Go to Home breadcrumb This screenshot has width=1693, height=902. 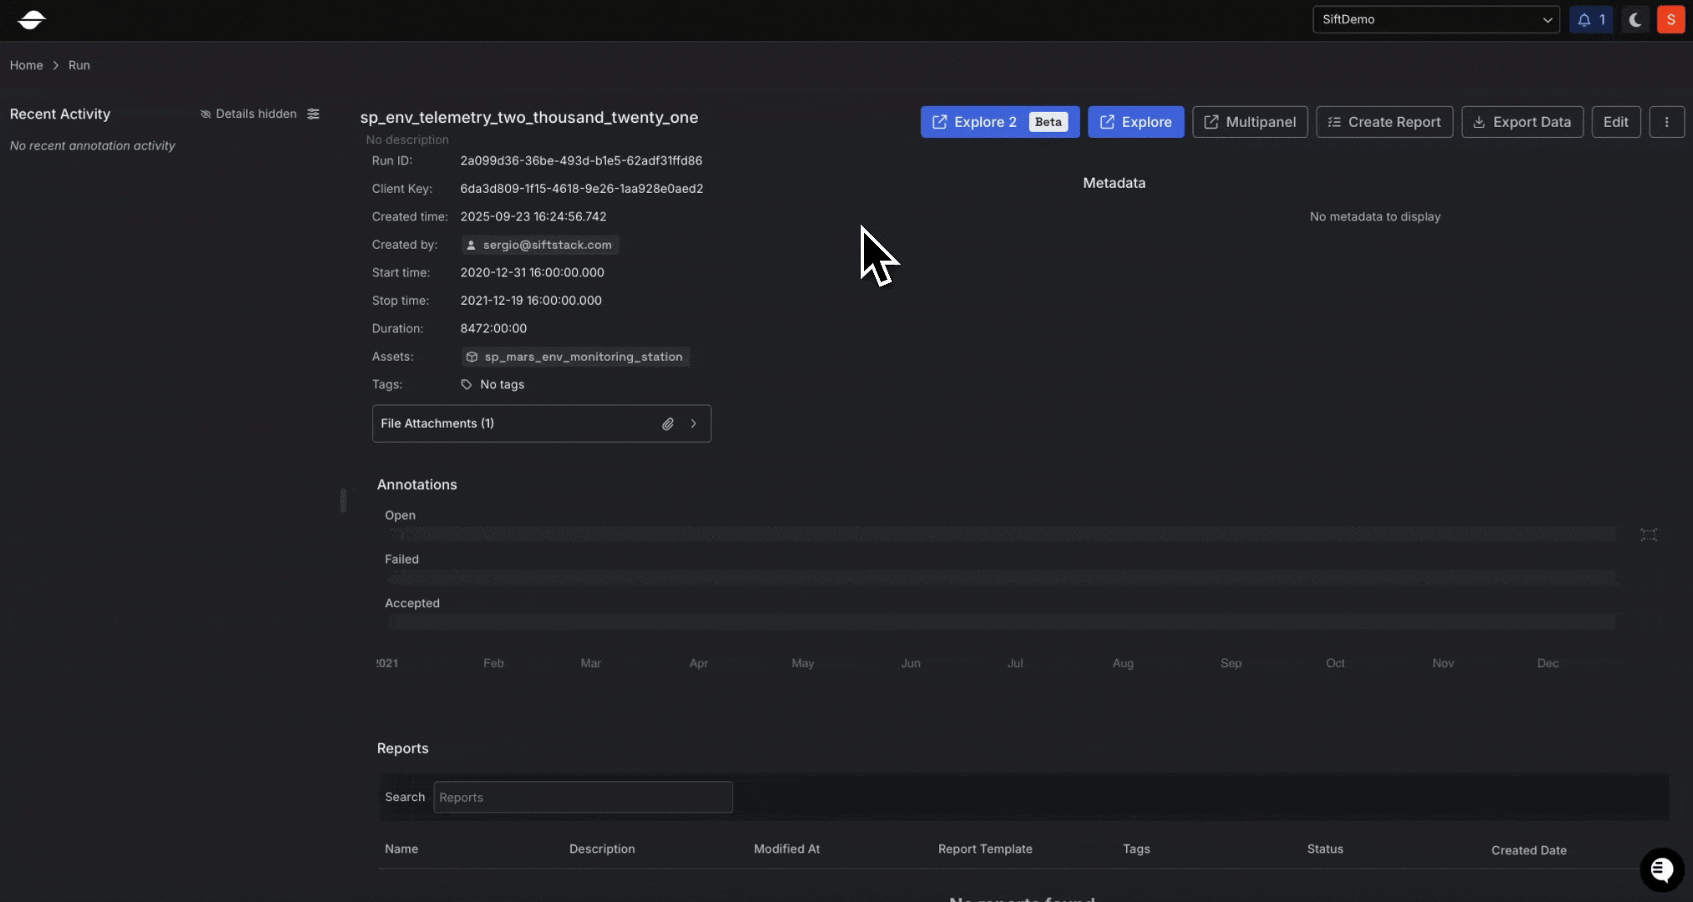26,65
